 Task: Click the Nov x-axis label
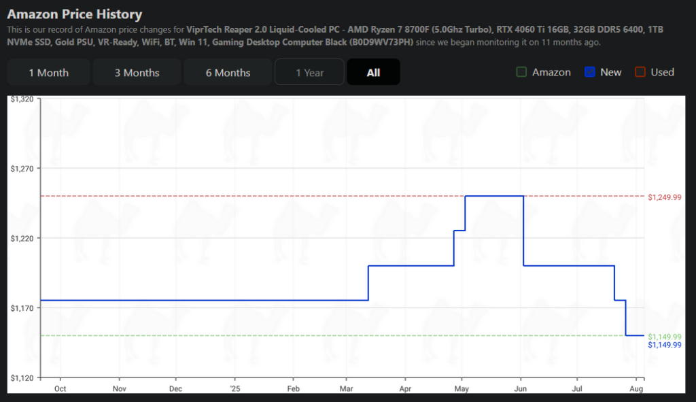[x=120, y=388]
